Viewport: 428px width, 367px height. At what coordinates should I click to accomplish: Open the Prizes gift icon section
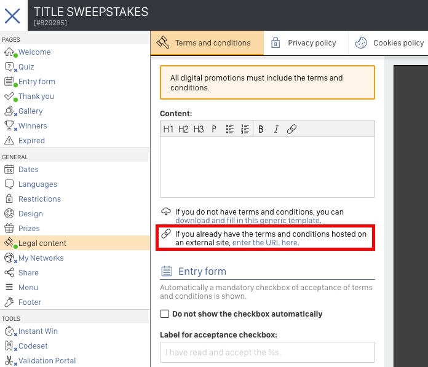pos(9,228)
